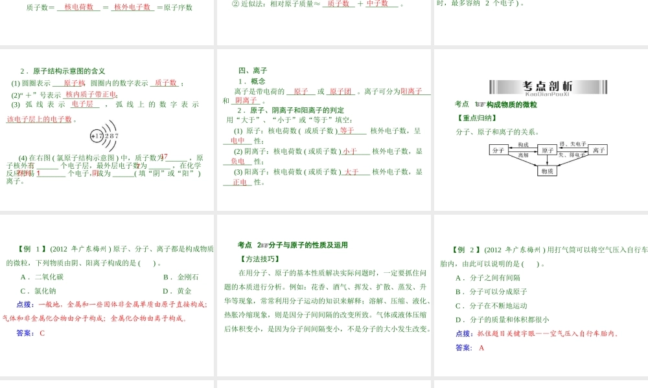Choose option A．二氧化碳
648x388 pixels.
[x=41, y=277]
